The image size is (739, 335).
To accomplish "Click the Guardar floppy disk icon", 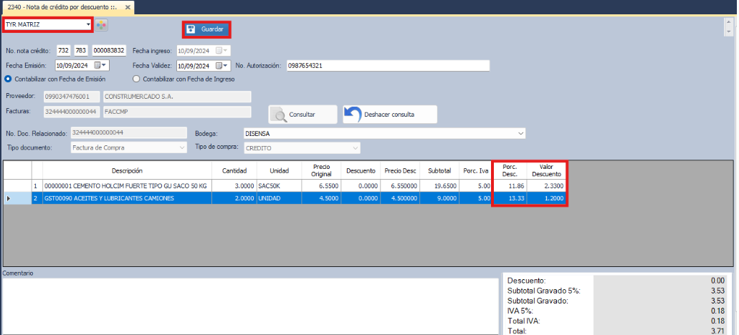I will [191, 29].
